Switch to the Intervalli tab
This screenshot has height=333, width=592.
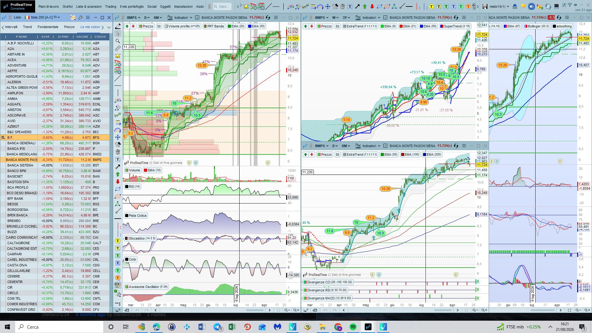[11, 27]
